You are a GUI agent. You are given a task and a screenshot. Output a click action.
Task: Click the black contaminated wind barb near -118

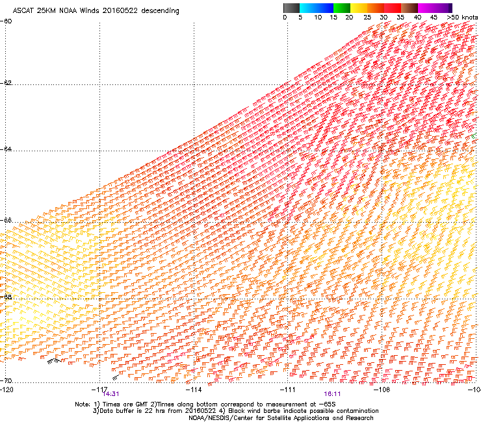(x=55, y=362)
